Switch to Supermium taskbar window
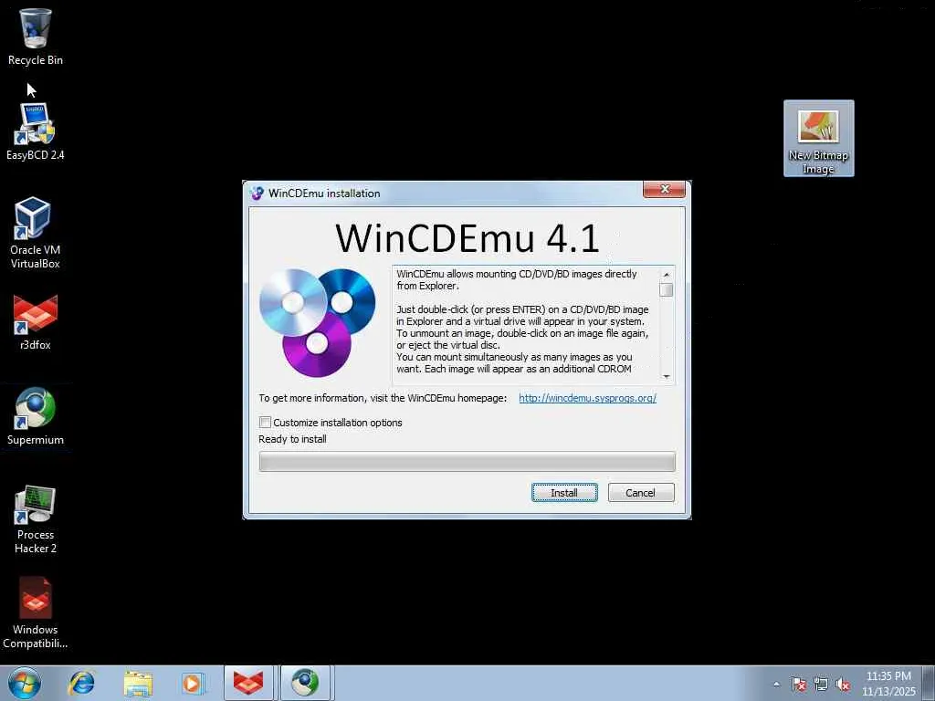 [305, 683]
